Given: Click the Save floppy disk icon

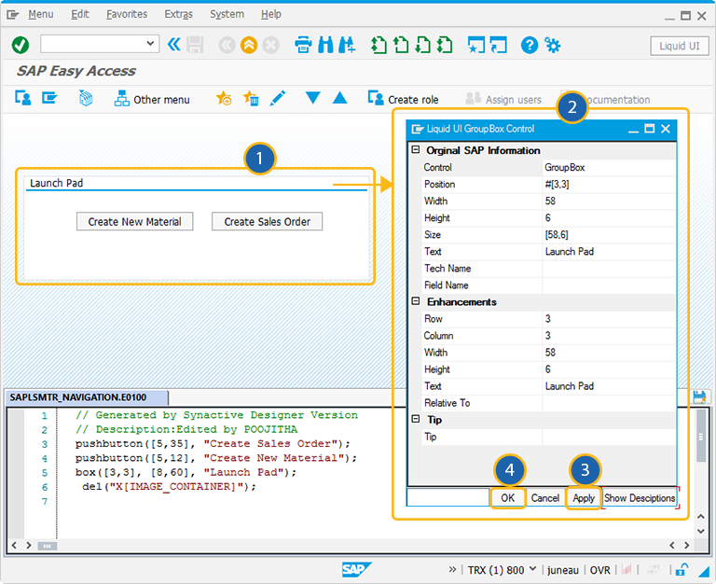Looking at the screenshot, I should [x=195, y=45].
